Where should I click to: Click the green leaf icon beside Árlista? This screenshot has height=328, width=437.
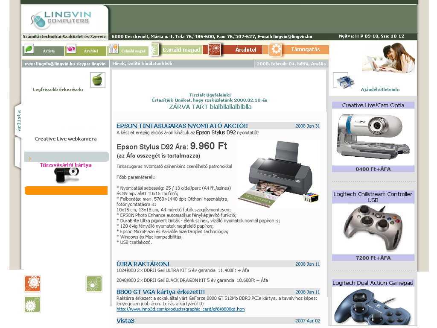pos(29,49)
